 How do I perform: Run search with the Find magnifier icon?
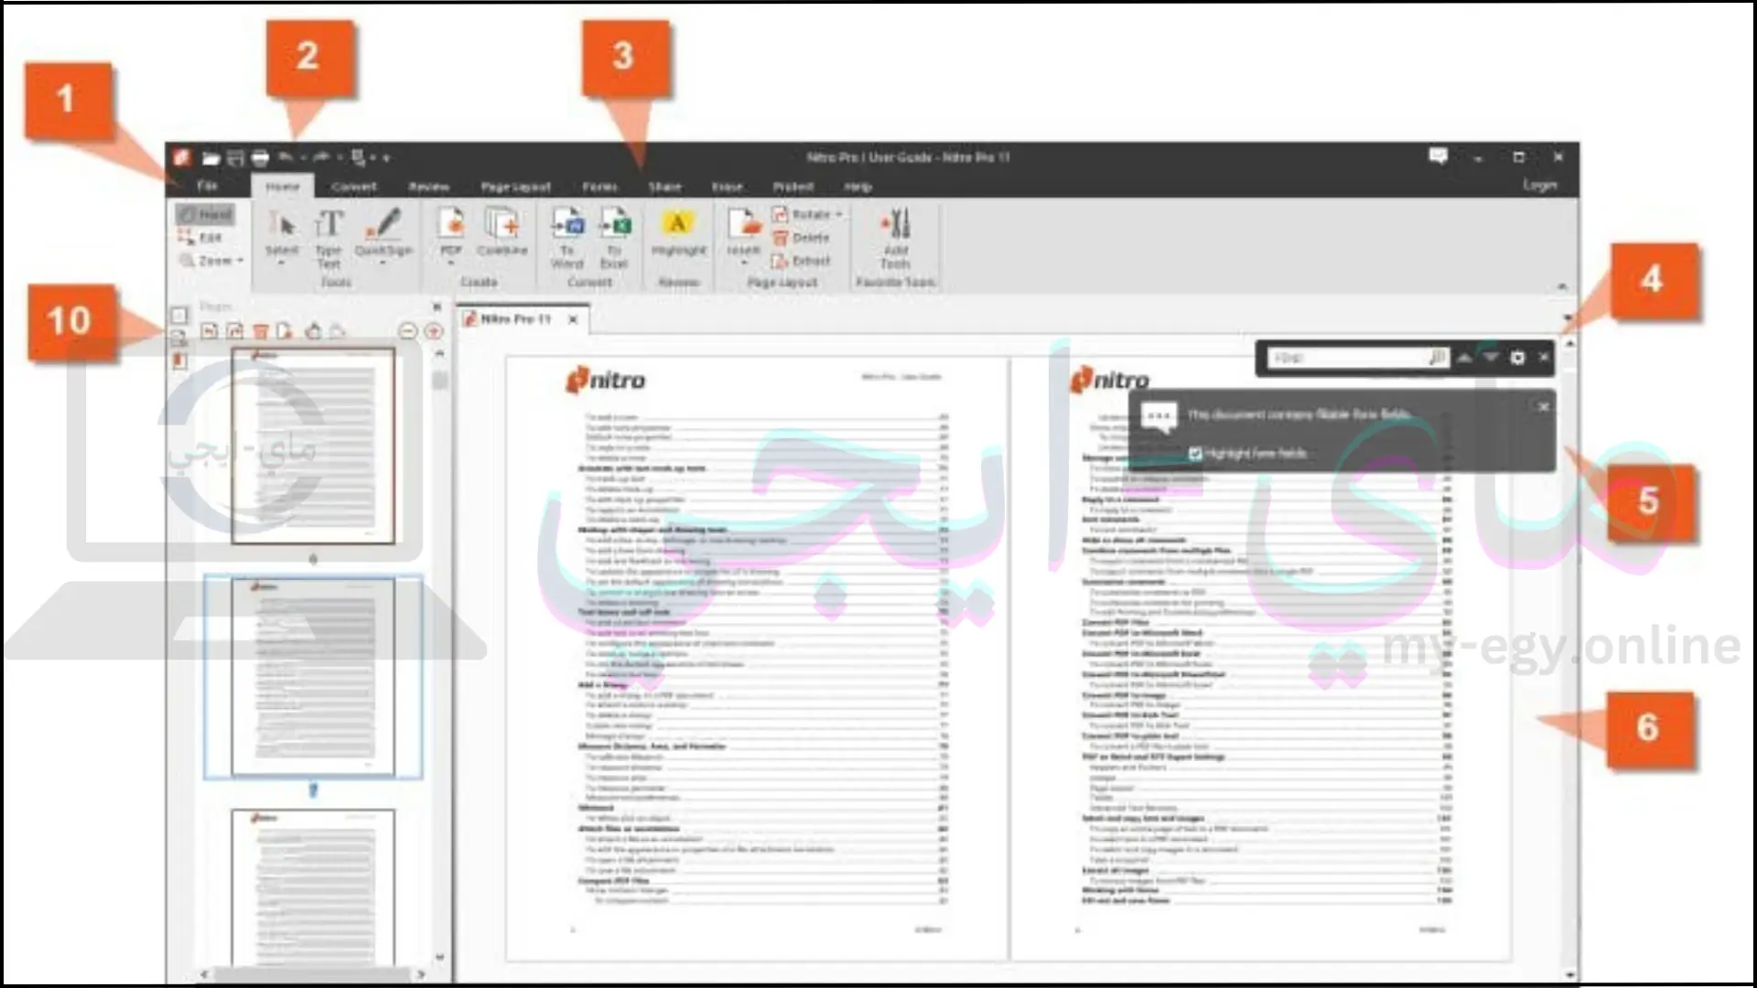[x=1437, y=358]
